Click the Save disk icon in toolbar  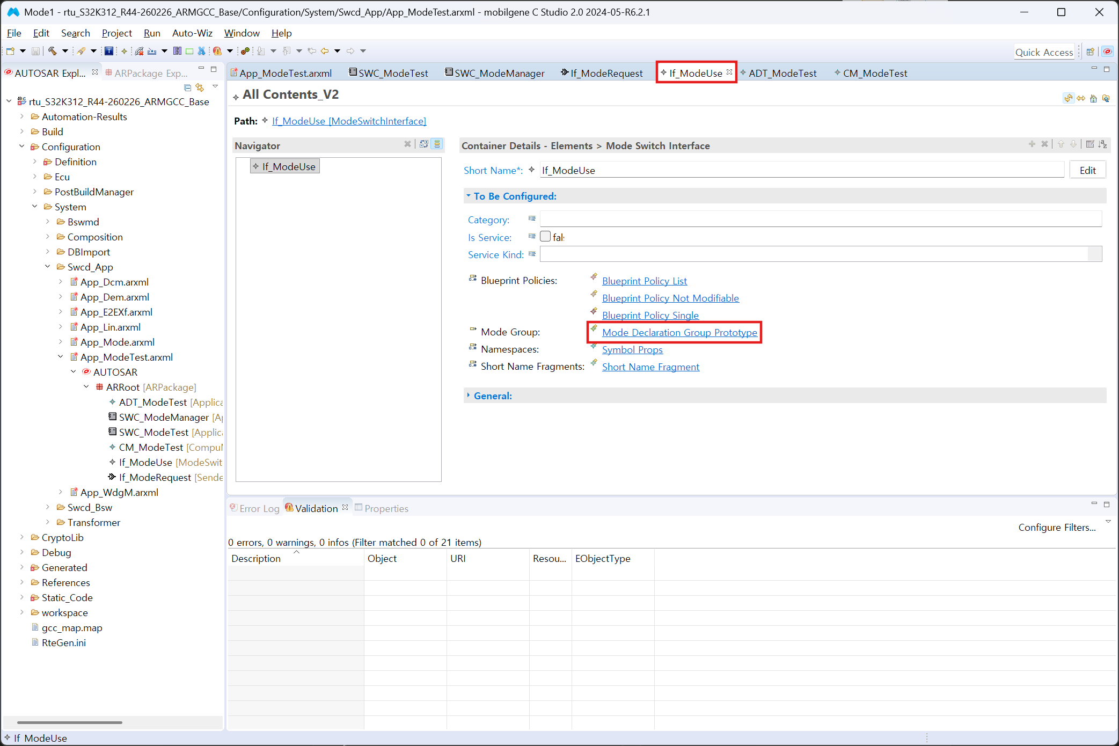pyautogui.click(x=35, y=51)
